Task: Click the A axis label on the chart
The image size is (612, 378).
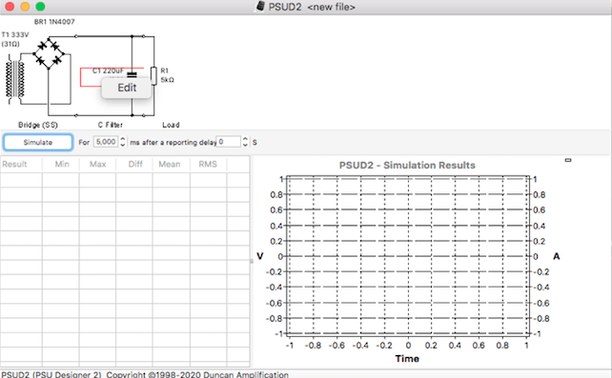Action: (x=556, y=256)
